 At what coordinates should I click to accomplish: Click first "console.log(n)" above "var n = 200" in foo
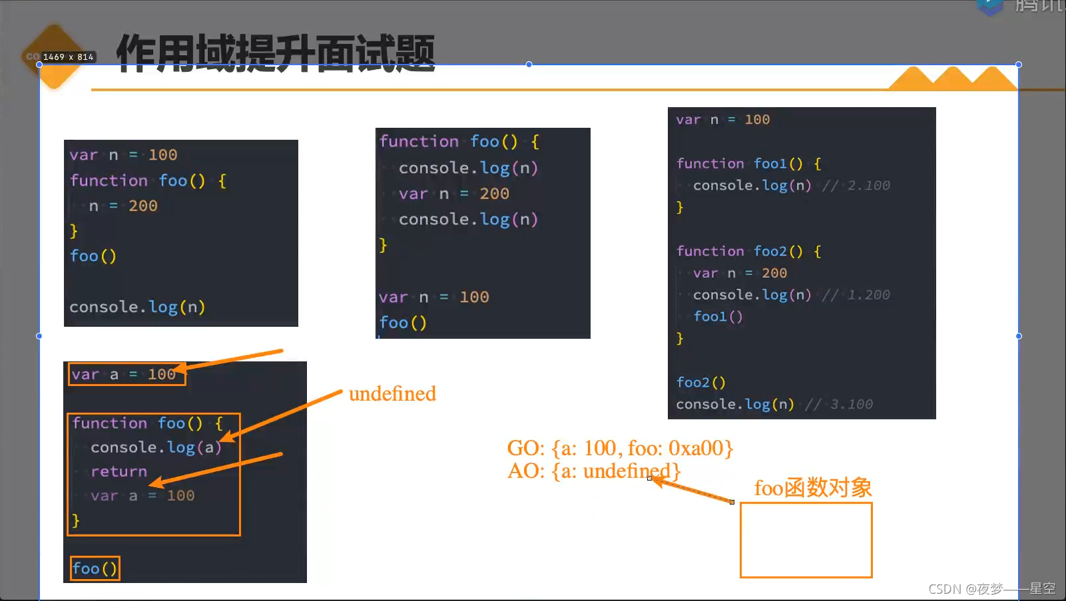[x=468, y=168]
